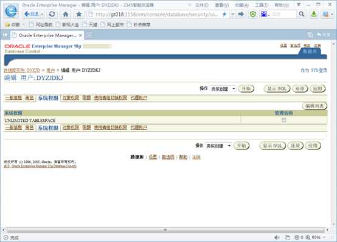Reload the page with the refresh icon
The width and height of the screenshot is (337, 242).
[x=52, y=14]
